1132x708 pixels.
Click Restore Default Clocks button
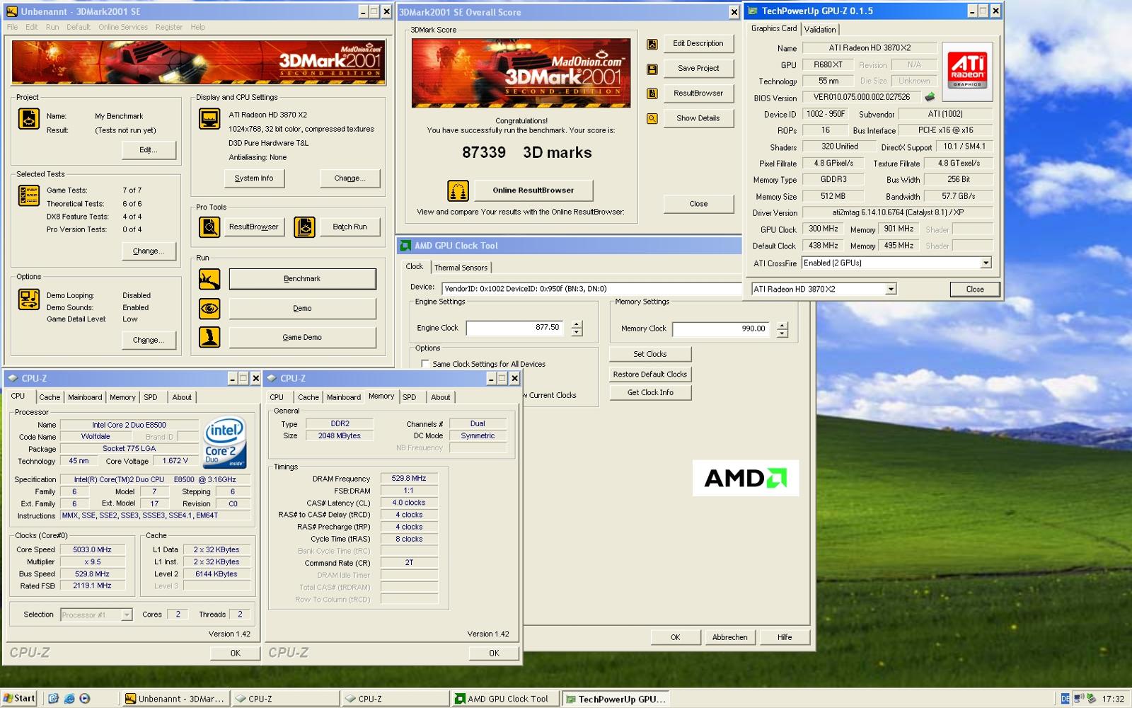tap(650, 374)
